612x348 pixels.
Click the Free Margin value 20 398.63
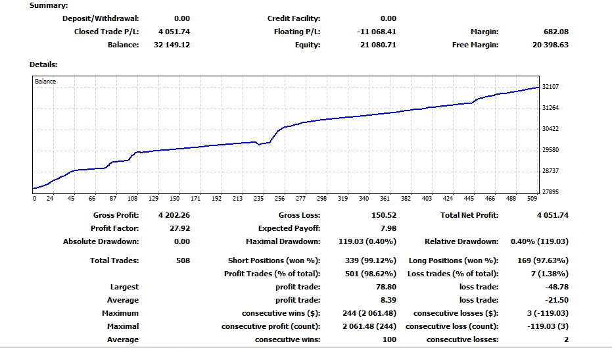tap(550, 45)
